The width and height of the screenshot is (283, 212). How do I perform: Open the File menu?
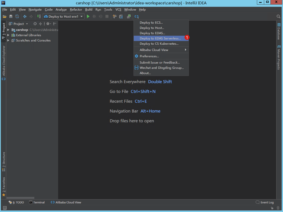[5, 10]
